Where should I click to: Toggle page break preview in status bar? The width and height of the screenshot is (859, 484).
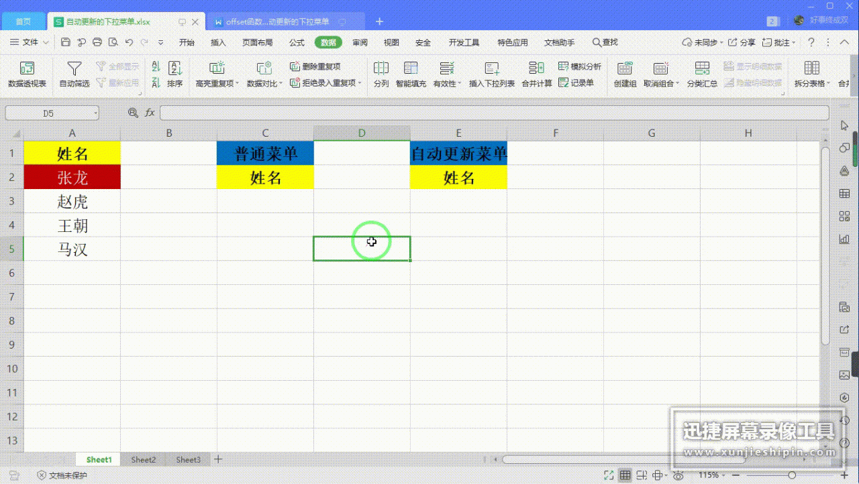click(640, 475)
